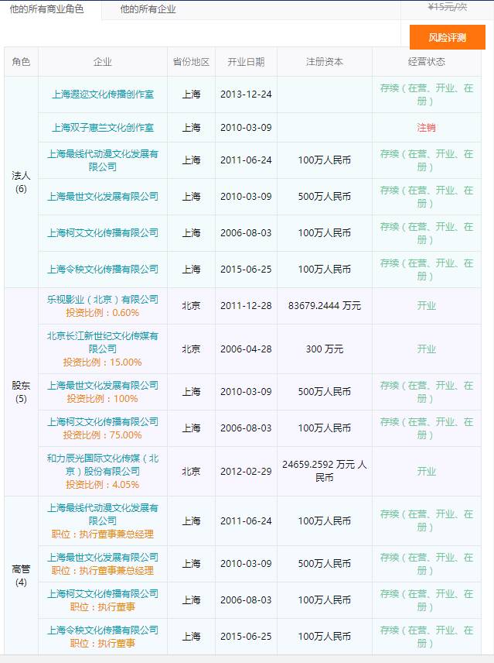494x663 pixels.
Task: Open 北京长江新世纪文化传媒有限公司 link
Action: point(103,342)
